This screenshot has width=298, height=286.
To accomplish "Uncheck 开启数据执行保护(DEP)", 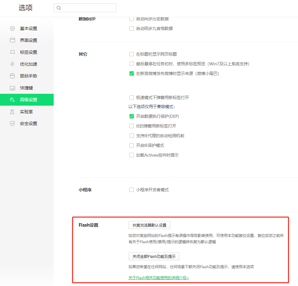I will click(131, 116).
